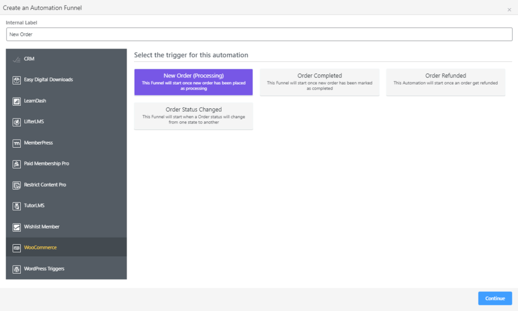This screenshot has width=518, height=311.
Task: Open WordPress Triggers label
Action: point(44,269)
